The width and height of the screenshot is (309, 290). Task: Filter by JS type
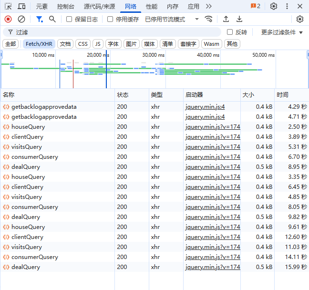coord(98,44)
